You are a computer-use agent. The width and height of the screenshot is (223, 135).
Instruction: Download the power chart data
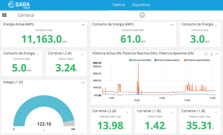click(x=212, y=54)
